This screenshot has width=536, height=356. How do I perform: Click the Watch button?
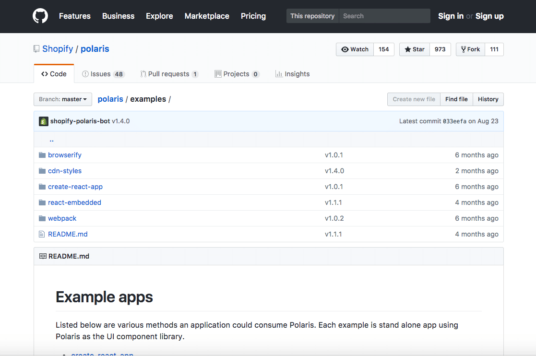(355, 49)
